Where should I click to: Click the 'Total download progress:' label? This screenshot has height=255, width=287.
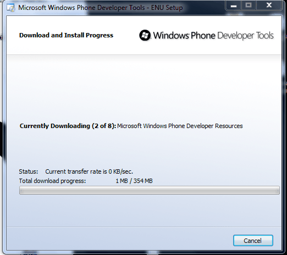52,181
